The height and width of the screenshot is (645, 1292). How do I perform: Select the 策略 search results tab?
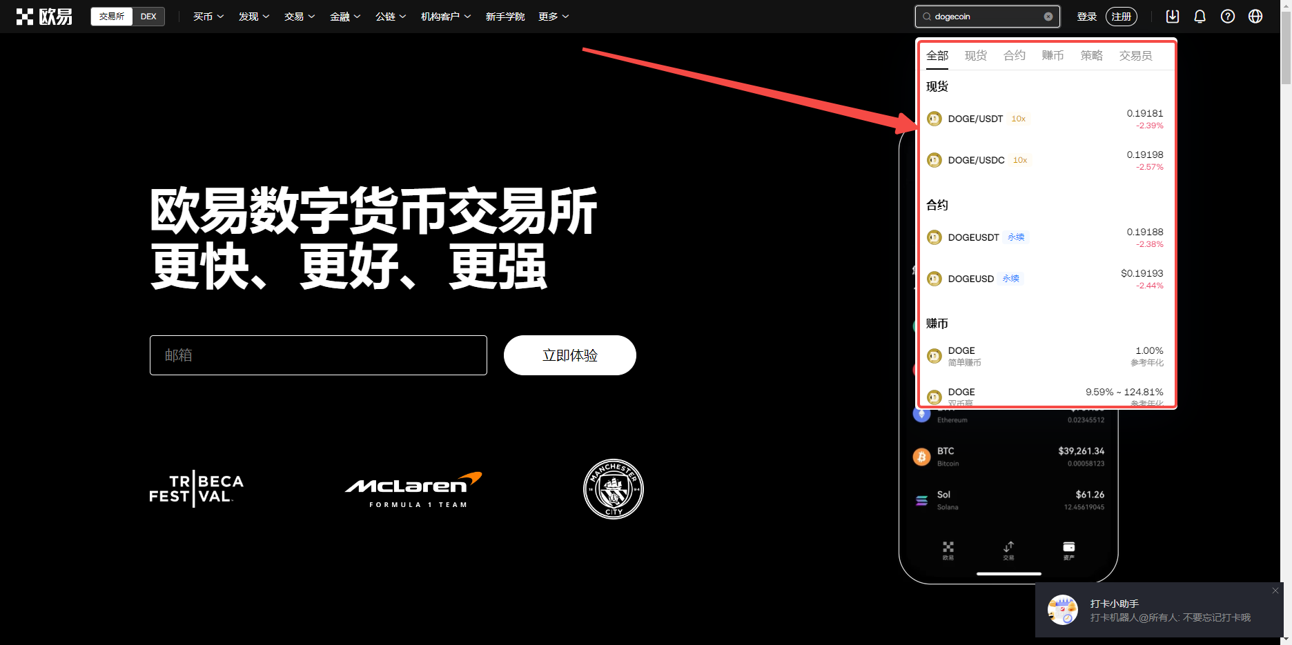pos(1092,56)
